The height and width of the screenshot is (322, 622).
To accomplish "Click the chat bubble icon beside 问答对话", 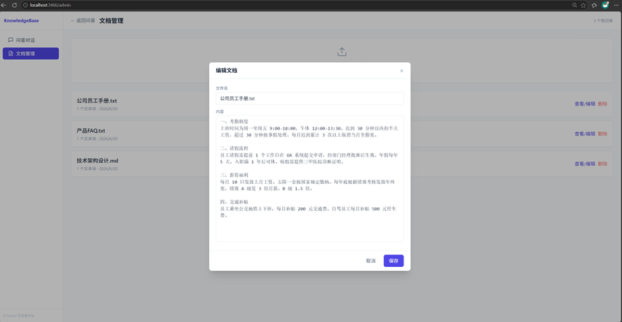I will pos(11,40).
